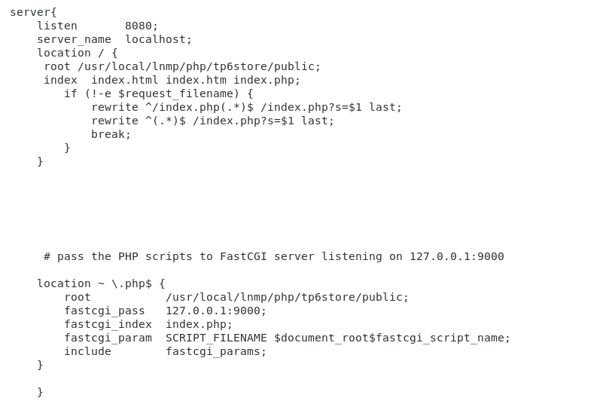Click the word "server" on the first line
The height and width of the screenshot is (401, 600).
tap(29, 12)
